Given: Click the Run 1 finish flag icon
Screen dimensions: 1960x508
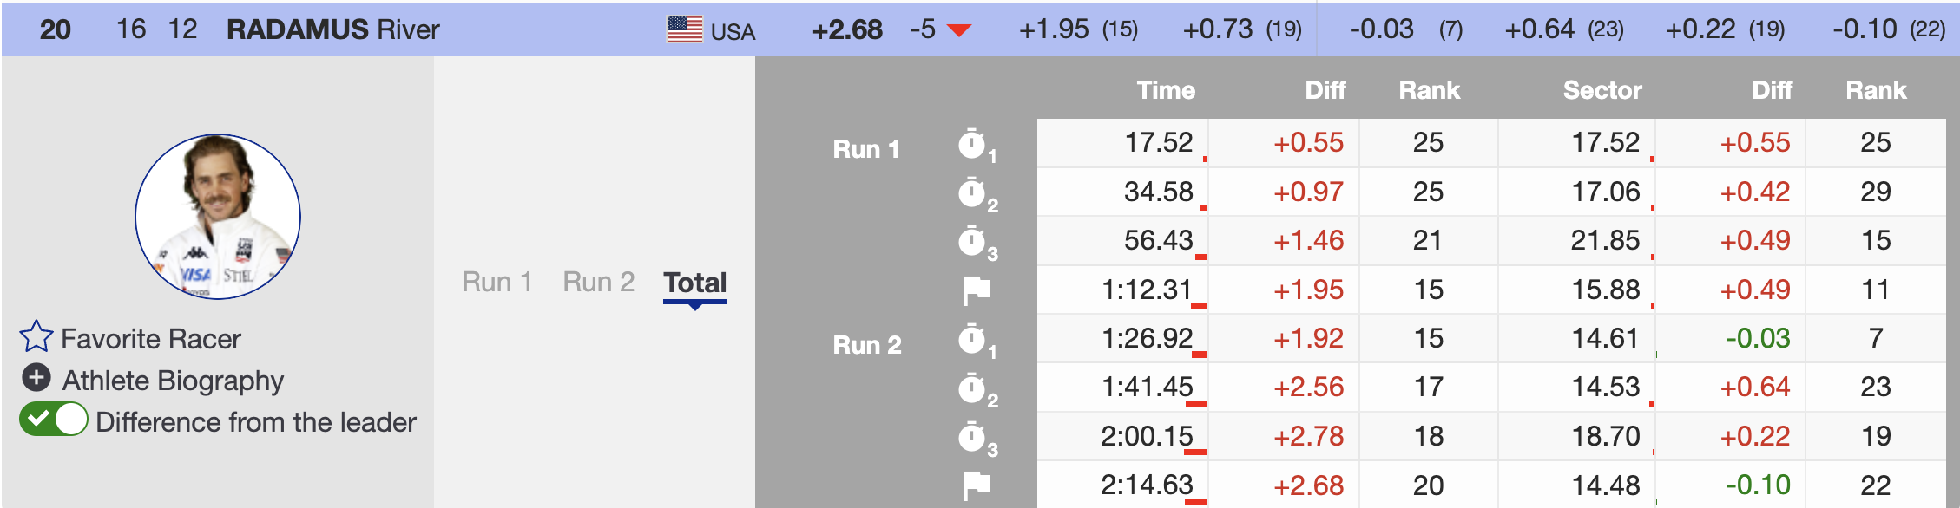Looking at the screenshot, I should click(977, 290).
